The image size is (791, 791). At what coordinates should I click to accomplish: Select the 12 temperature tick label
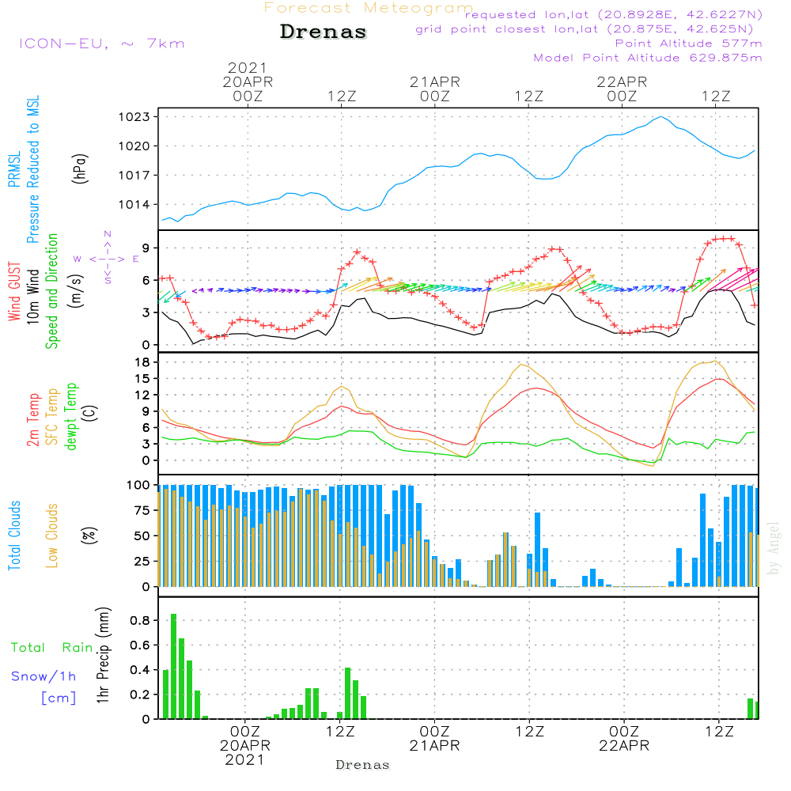click(x=142, y=395)
